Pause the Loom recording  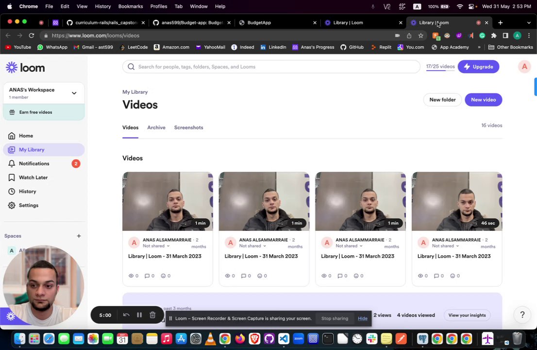point(139,315)
